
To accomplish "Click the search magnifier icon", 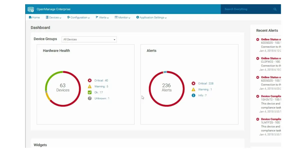I will pyautogui.click(x=275, y=9).
